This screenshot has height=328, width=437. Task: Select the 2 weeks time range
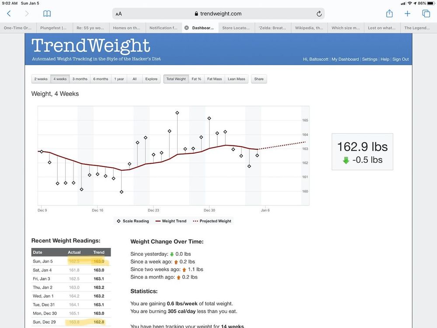coord(41,79)
